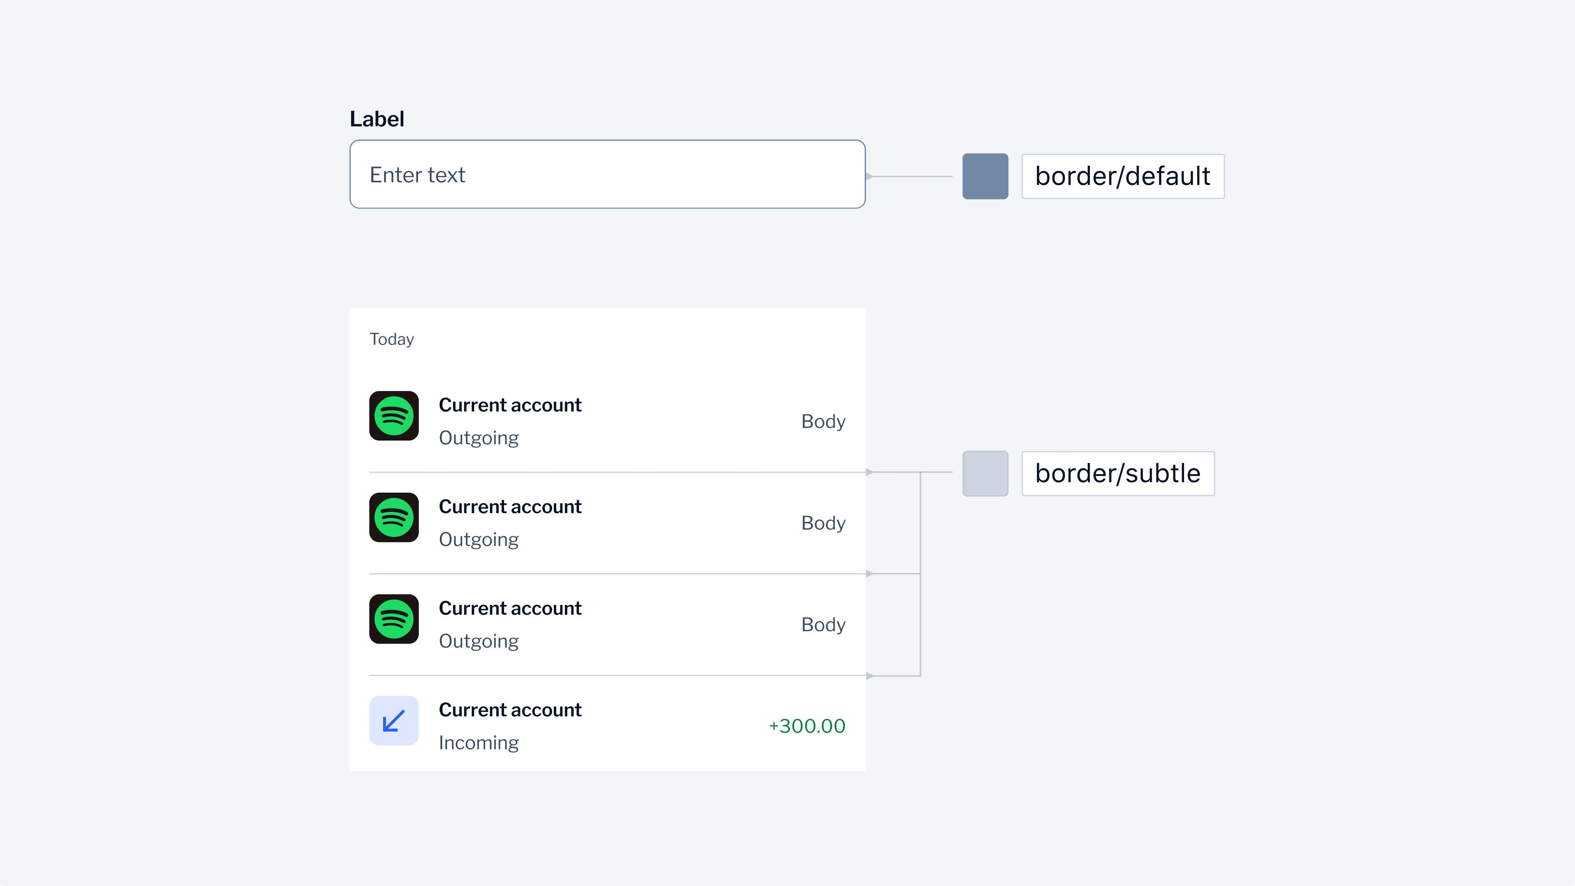
Task: Click the third row's Body value
Action: tap(823, 624)
